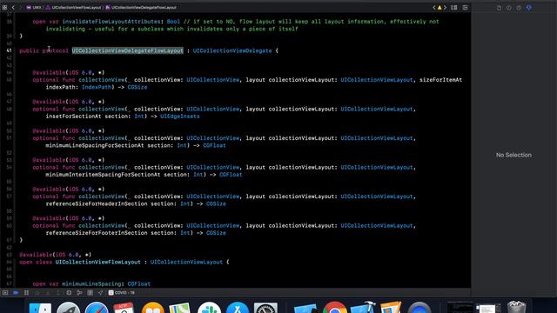Select COVID-19 process in debug bar
557x313 pixels.
pyautogui.click(x=122, y=293)
